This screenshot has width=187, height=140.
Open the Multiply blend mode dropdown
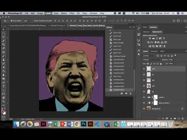[x=152, y=60]
